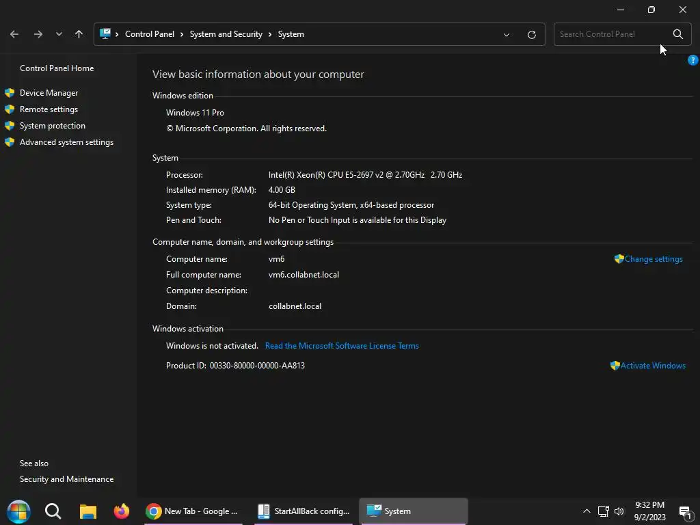This screenshot has width=700, height=525.
Task: Open the Windows Start button
Action: [x=18, y=511]
